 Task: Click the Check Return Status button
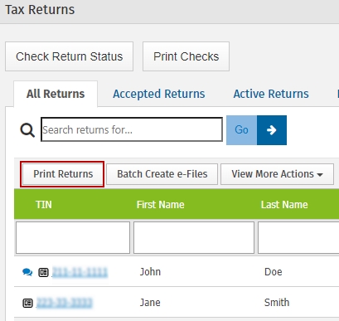[x=69, y=56]
